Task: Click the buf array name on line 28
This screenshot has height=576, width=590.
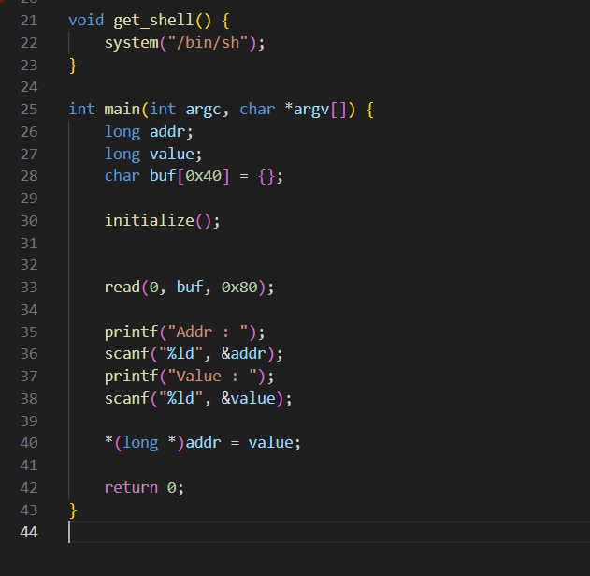Action: [163, 176]
